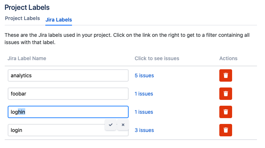Delete the analytics label
The image size is (265, 148).
226,75
